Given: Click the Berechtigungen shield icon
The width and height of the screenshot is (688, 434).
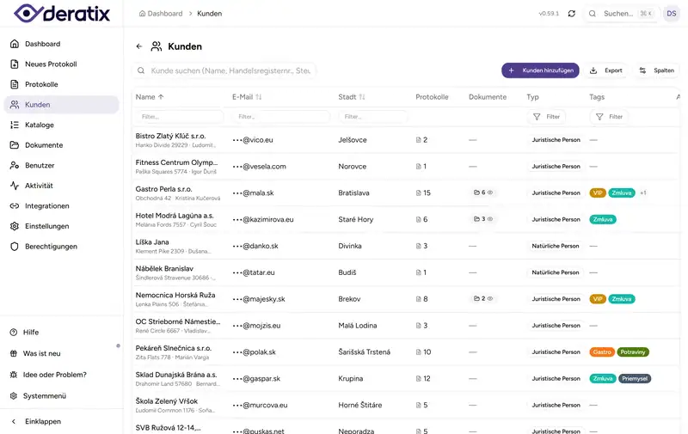Looking at the screenshot, I should (x=15, y=247).
